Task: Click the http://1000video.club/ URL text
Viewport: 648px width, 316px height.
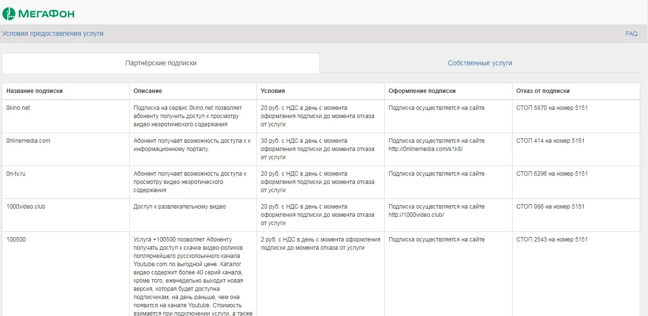Action: pyautogui.click(x=416, y=215)
